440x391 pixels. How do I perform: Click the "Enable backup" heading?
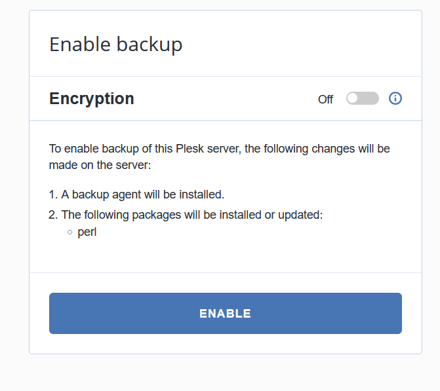[115, 45]
